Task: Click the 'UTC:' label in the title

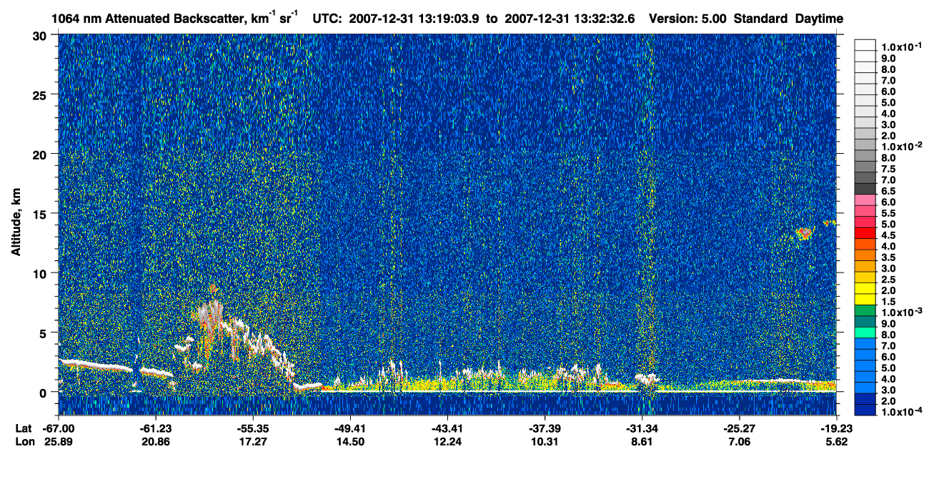Action: pos(327,19)
